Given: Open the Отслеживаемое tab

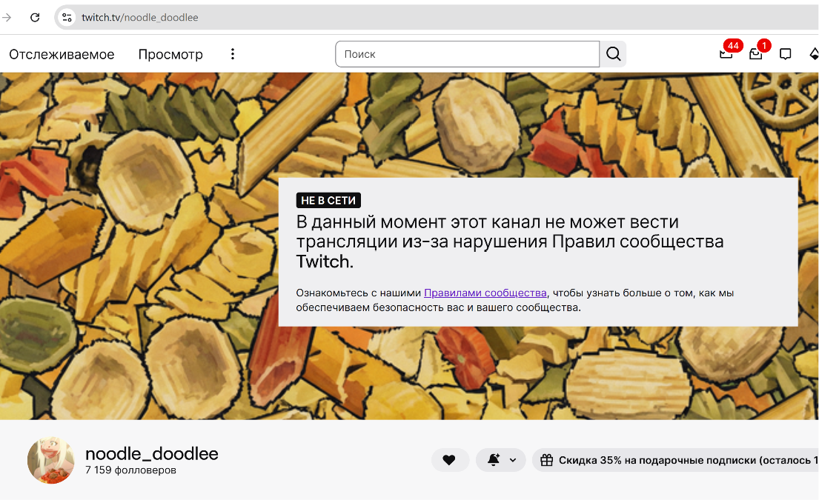Looking at the screenshot, I should point(62,54).
